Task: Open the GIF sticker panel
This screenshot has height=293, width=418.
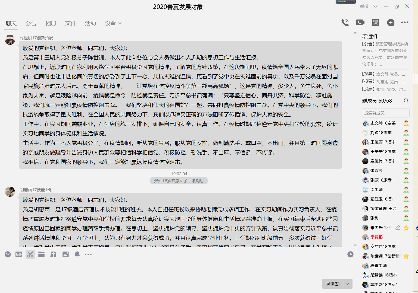Action: [x=19, y=254]
